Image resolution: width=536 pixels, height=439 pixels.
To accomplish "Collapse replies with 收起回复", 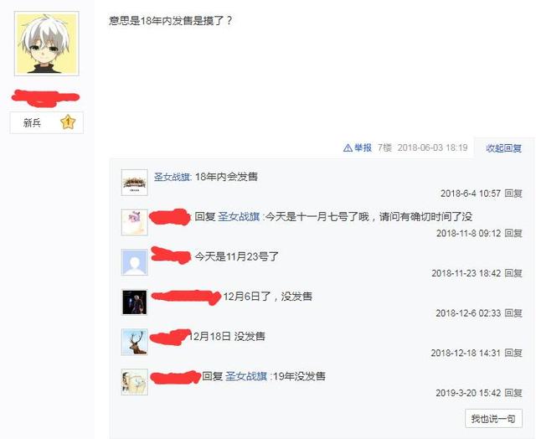I will click(x=504, y=148).
